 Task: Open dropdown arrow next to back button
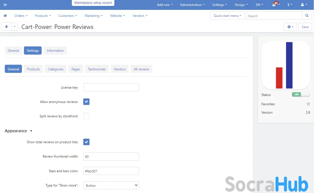tap(15, 27)
